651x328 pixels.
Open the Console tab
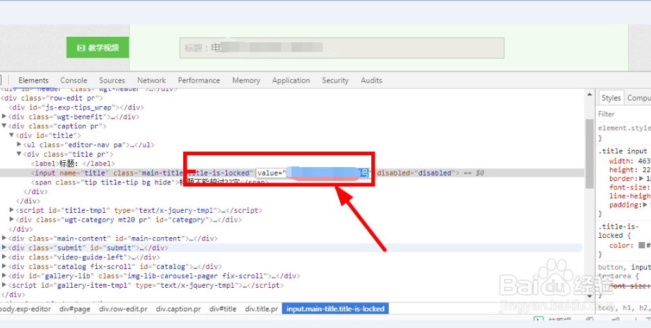click(74, 80)
